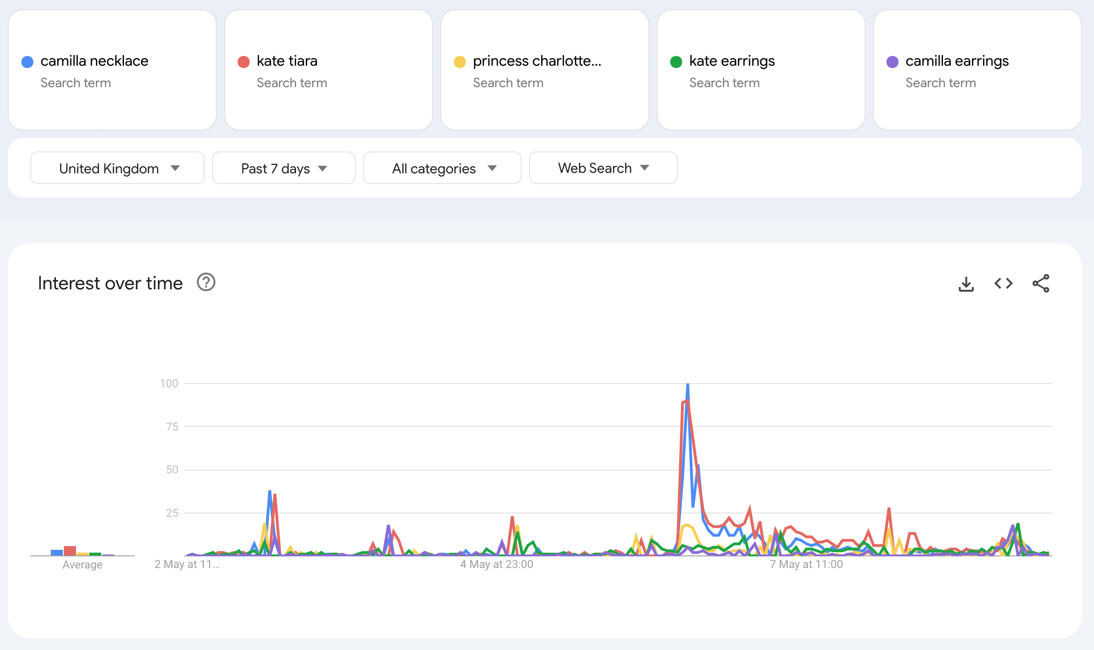Select the camilla earrings search term card
The height and width of the screenshot is (650, 1094).
(x=977, y=70)
